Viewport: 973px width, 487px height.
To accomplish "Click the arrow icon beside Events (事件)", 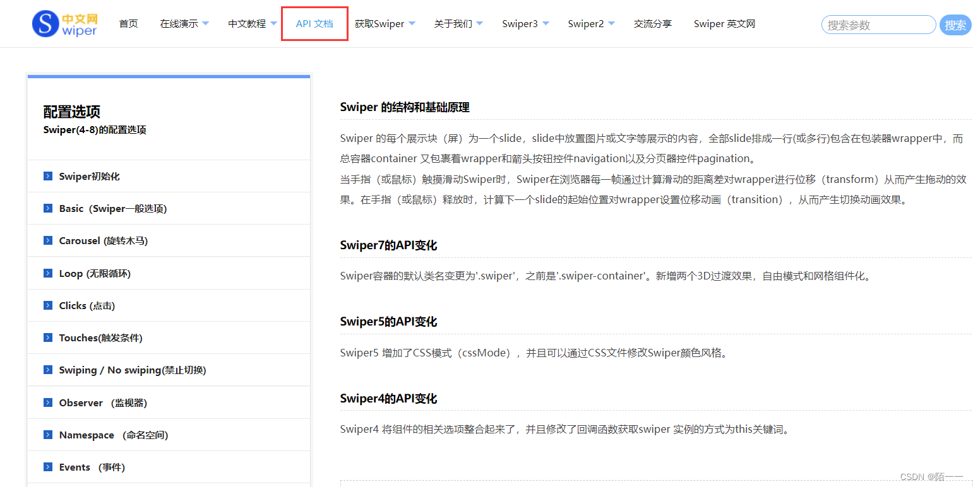I will tap(48, 467).
